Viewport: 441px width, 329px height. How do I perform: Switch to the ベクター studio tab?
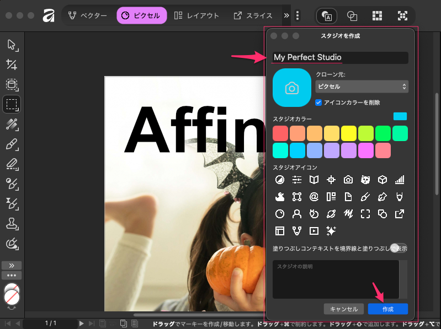(x=88, y=16)
